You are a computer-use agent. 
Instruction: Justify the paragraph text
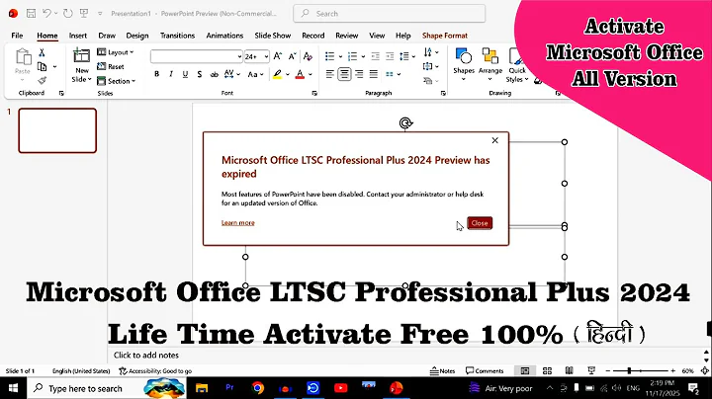[373, 74]
